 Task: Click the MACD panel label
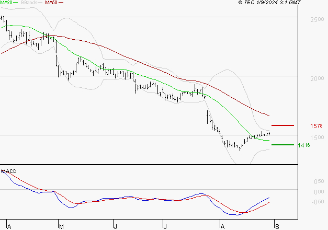point(9,171)
